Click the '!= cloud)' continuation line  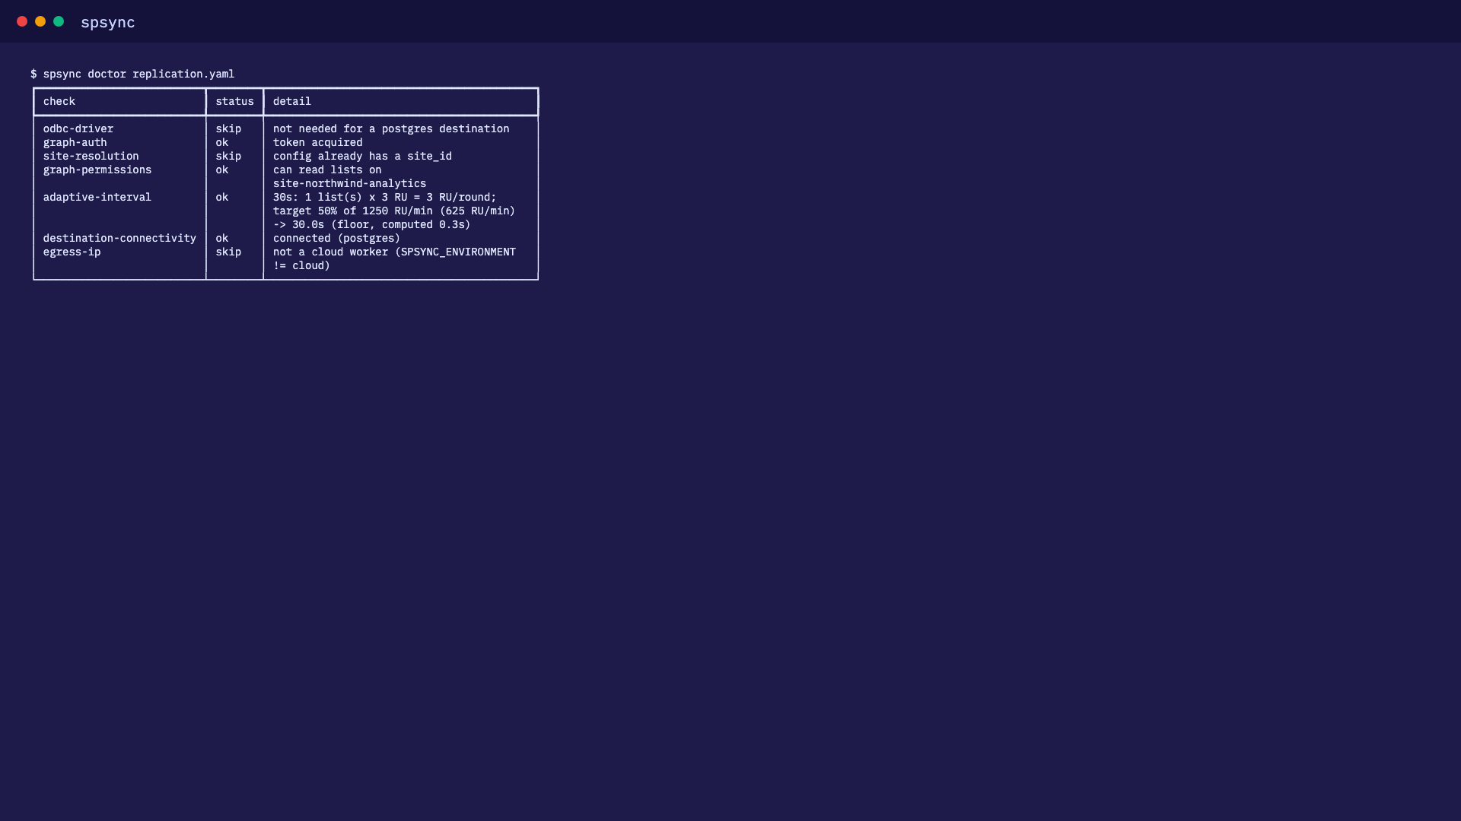point(302,265)
